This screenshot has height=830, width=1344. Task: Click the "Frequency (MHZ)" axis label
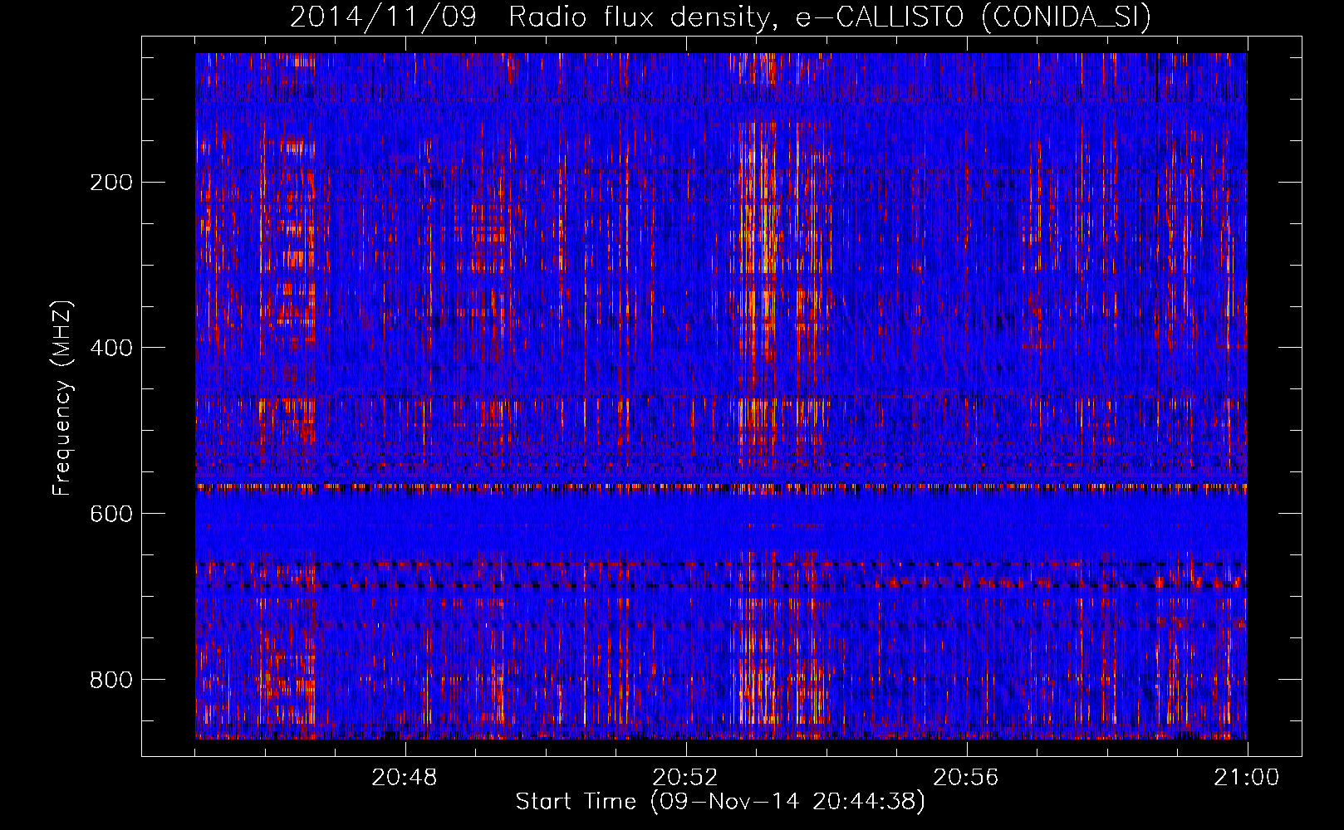pos(62,398)
